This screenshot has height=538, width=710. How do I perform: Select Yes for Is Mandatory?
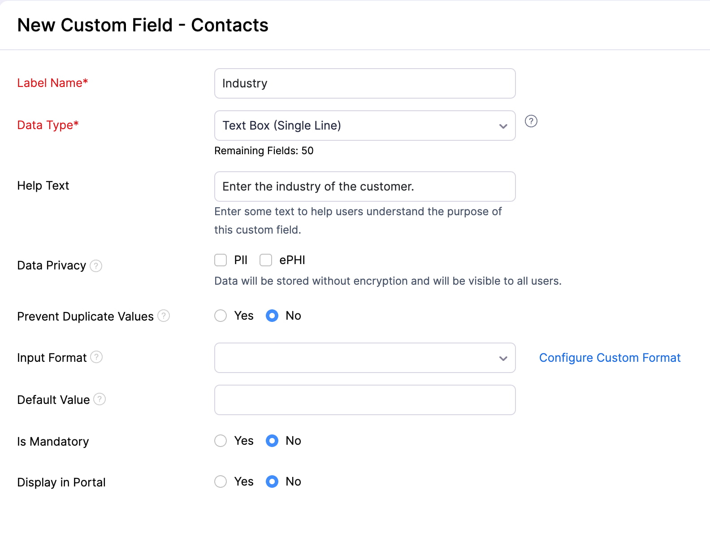tap(221, 441)
